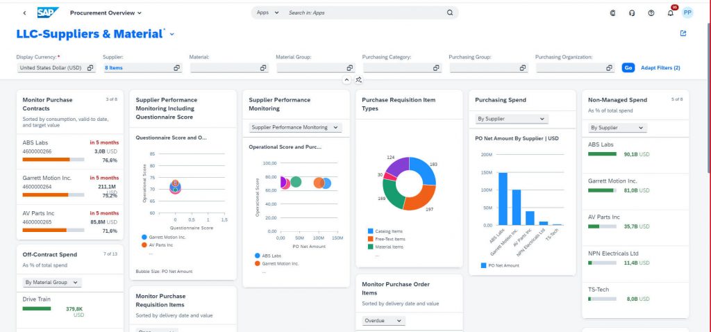Open the notifications bell
The width and height of the screenshot is (711, 332).
671,13
